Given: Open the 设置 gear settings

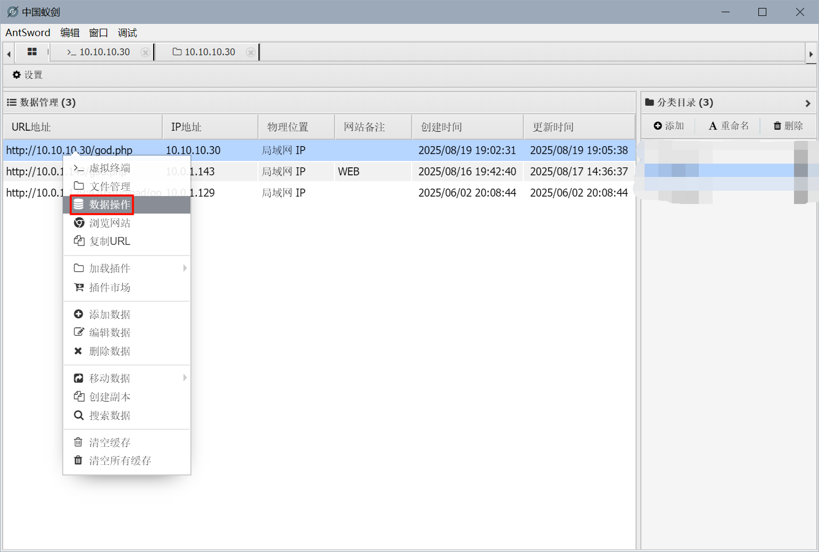Looking at the screenshot, I should pos(28,75).
